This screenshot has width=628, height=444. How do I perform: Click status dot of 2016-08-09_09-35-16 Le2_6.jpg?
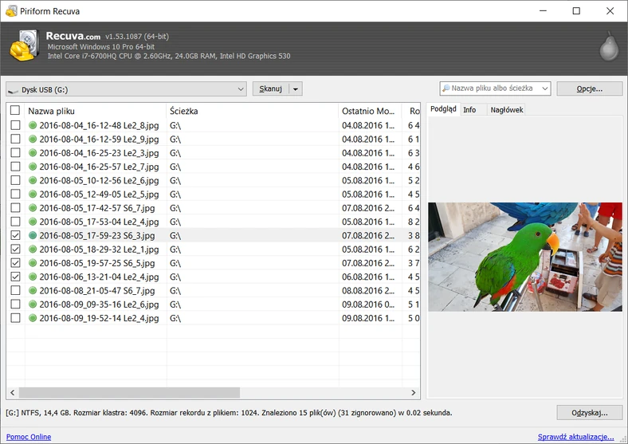33,305
